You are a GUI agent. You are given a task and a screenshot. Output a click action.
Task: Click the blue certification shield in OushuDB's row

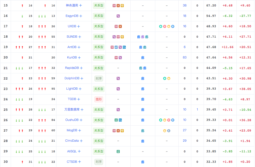tap(172, 120)
